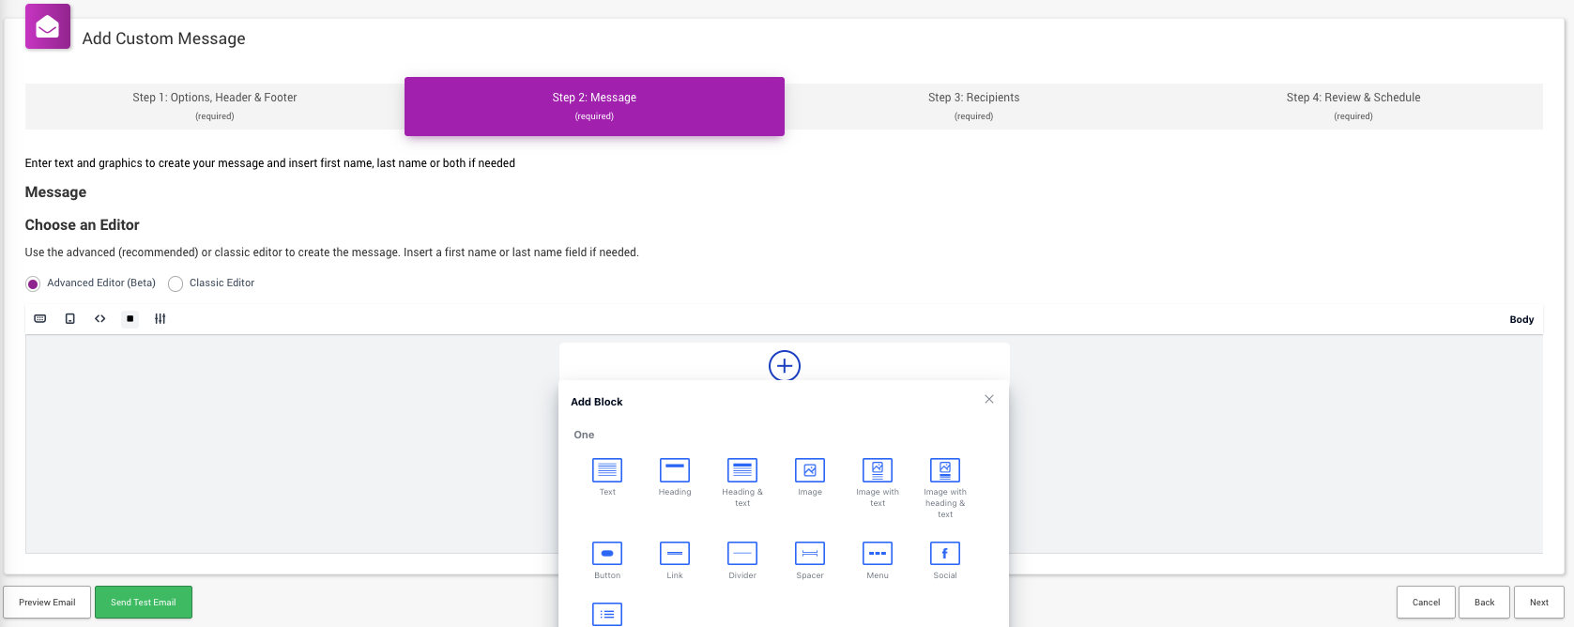This screenshot has height=627, width=1574.
Task: Close the Add Block panel
Action: tap(989, 399)
